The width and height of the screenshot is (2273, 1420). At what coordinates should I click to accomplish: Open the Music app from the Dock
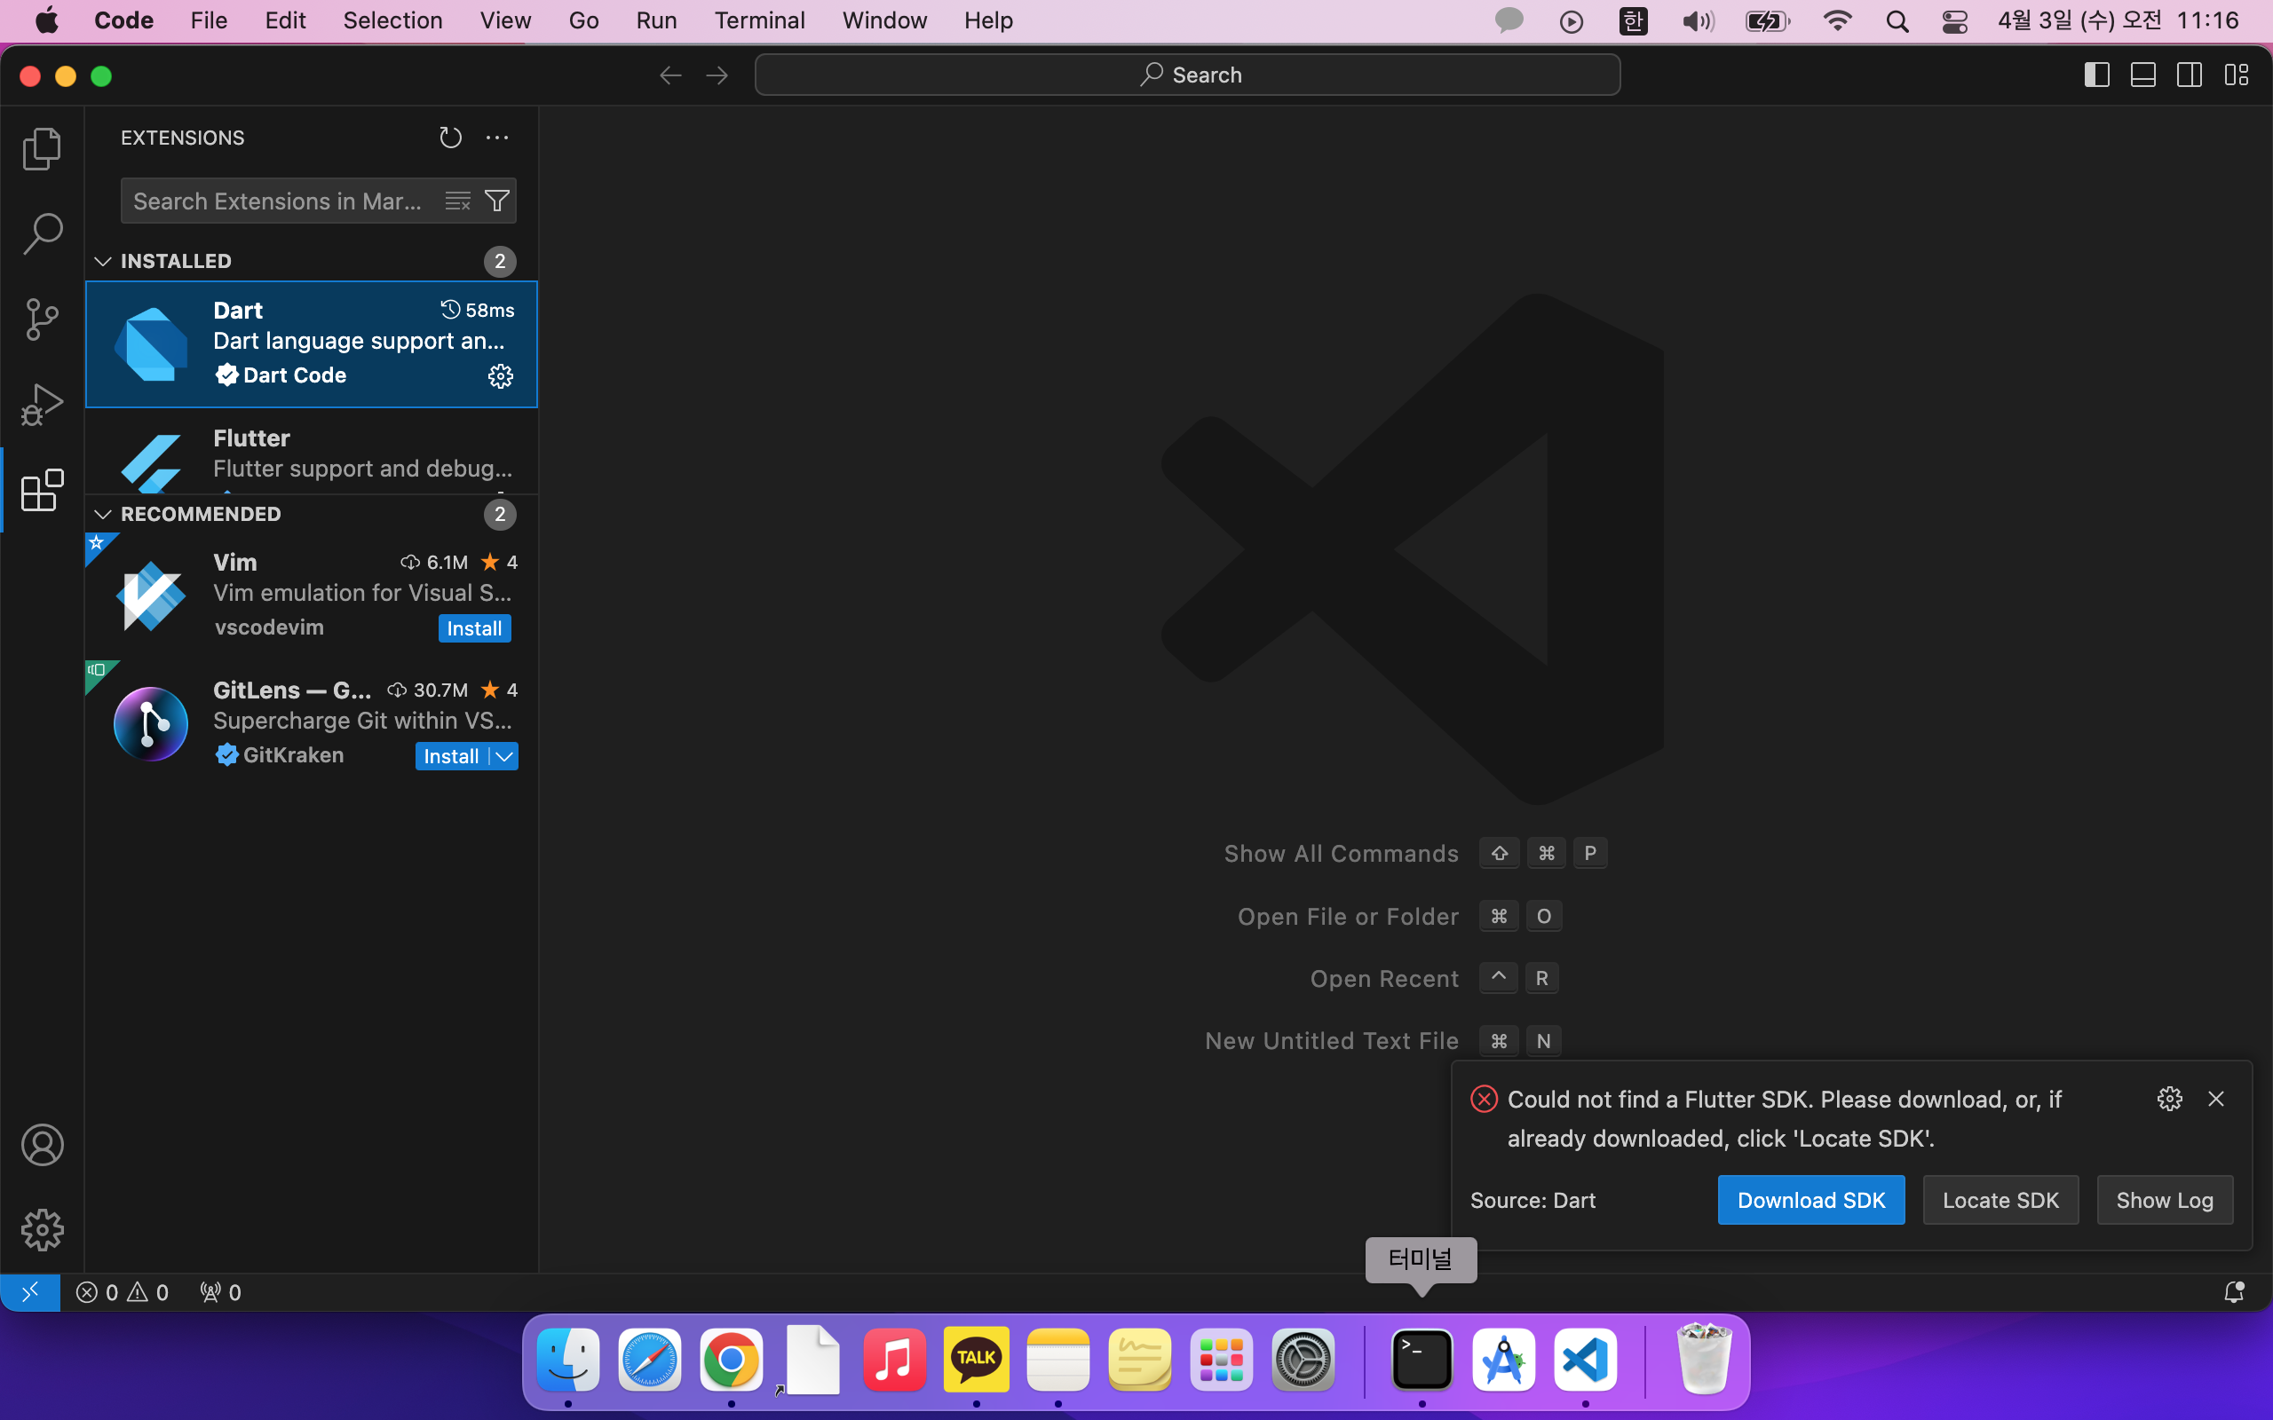(x=894, y=1360)
